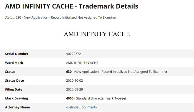Click the Standard character mark Typeset text
The width and height of the screenshot is (194, 112).
point(101,98)
